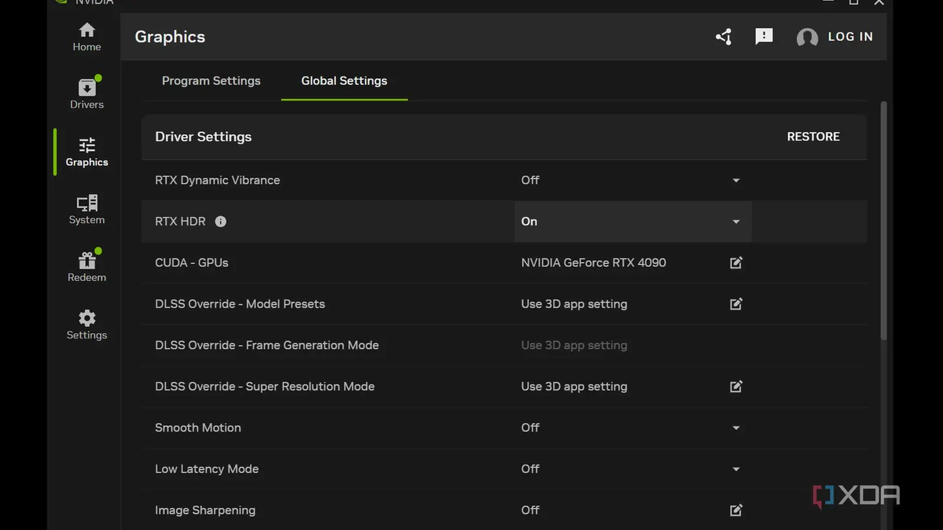Close the NVIDIA app window
943x530 pixels.
879,2
